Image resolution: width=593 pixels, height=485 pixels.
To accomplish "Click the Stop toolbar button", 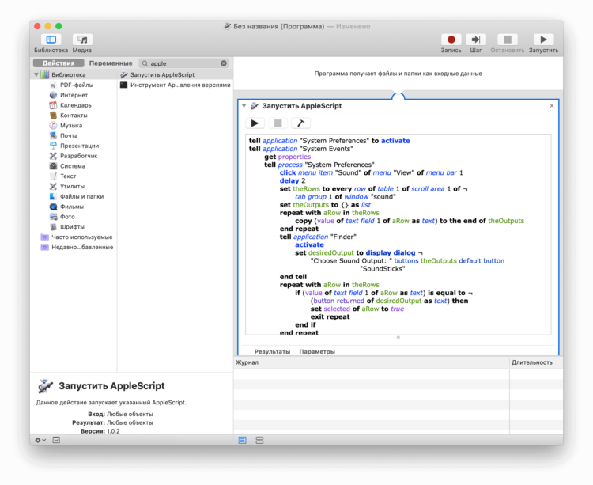I will tap(507, 40).
